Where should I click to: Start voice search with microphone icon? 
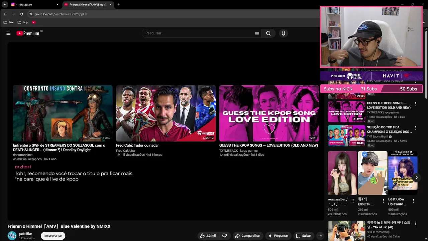pyautogui.click(x=283, y=33)
